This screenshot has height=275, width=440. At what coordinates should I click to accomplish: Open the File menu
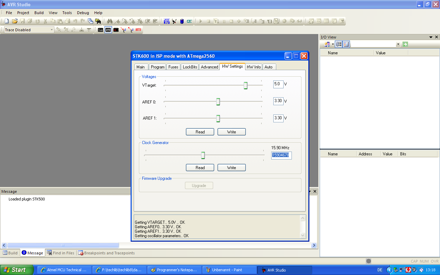click(x=9, y=13)
